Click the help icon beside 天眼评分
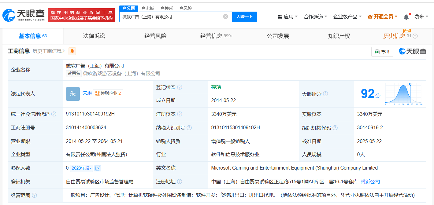The image size is (434, 205). coord(325,94)
